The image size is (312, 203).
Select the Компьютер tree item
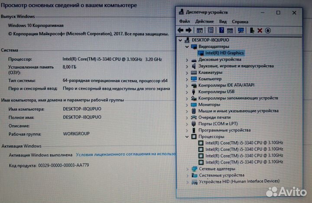click(210, 79)
